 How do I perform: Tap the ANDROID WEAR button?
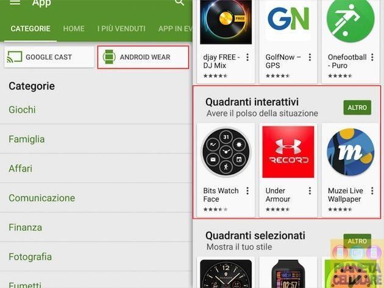[143, 57]
